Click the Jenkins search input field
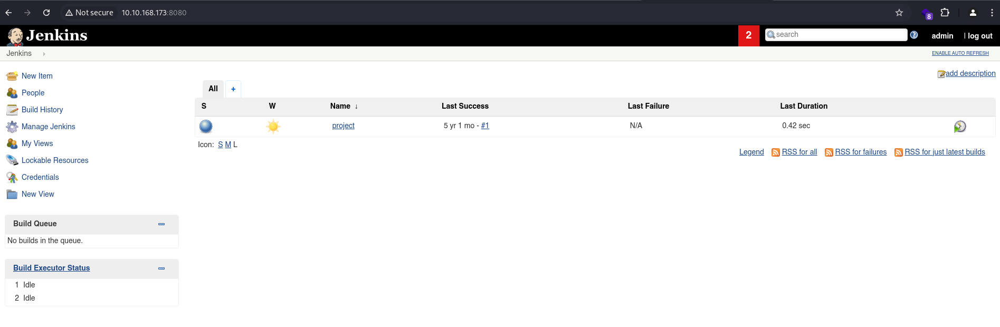Image resolution: width=1000 pixels, height=327 pixels. (836, 35)
